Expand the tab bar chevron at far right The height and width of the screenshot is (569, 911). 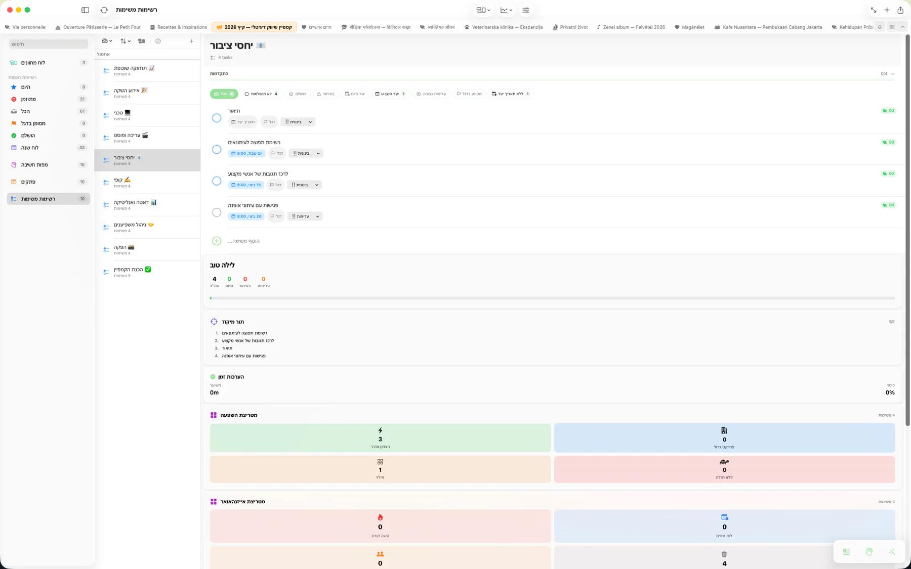(x=902, y=27)
